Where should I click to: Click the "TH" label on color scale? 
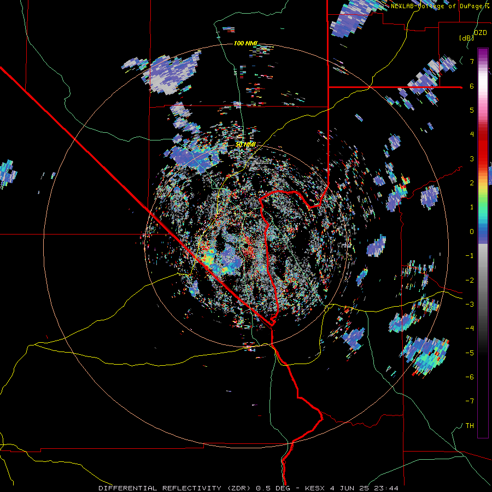click(x=470, y=426)
